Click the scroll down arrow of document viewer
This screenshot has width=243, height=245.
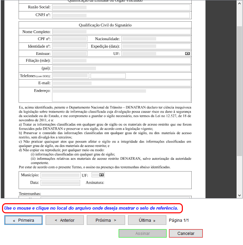(239, 195)
